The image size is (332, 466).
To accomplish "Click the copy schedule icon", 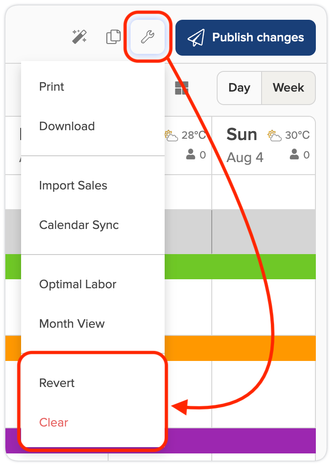I will [114, 37].
